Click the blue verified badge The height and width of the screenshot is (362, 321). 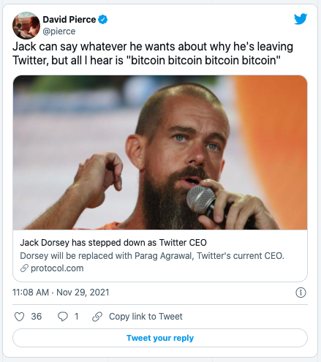click(103, 20)
